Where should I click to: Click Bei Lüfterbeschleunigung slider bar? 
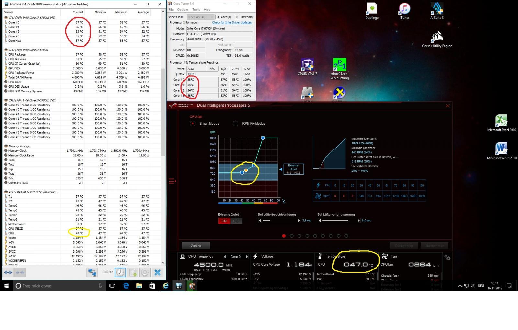279,221
